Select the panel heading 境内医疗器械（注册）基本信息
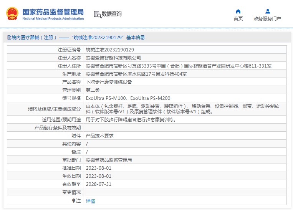Image resolution: width=293 pixels, height=210 pixels. click(x=76, y=38)
